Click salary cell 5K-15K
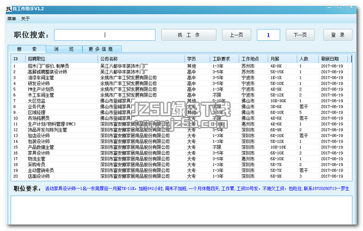The image size is (363, 231). [x=277, y=72]
